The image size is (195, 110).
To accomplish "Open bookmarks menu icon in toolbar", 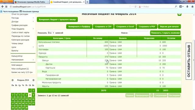I will [x=181, y=7].
